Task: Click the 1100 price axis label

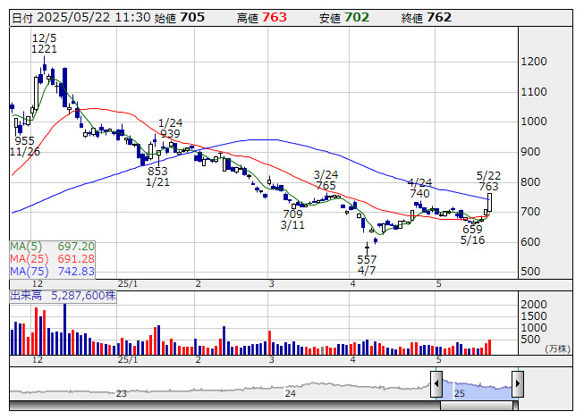Action: [x=534, y=92]
